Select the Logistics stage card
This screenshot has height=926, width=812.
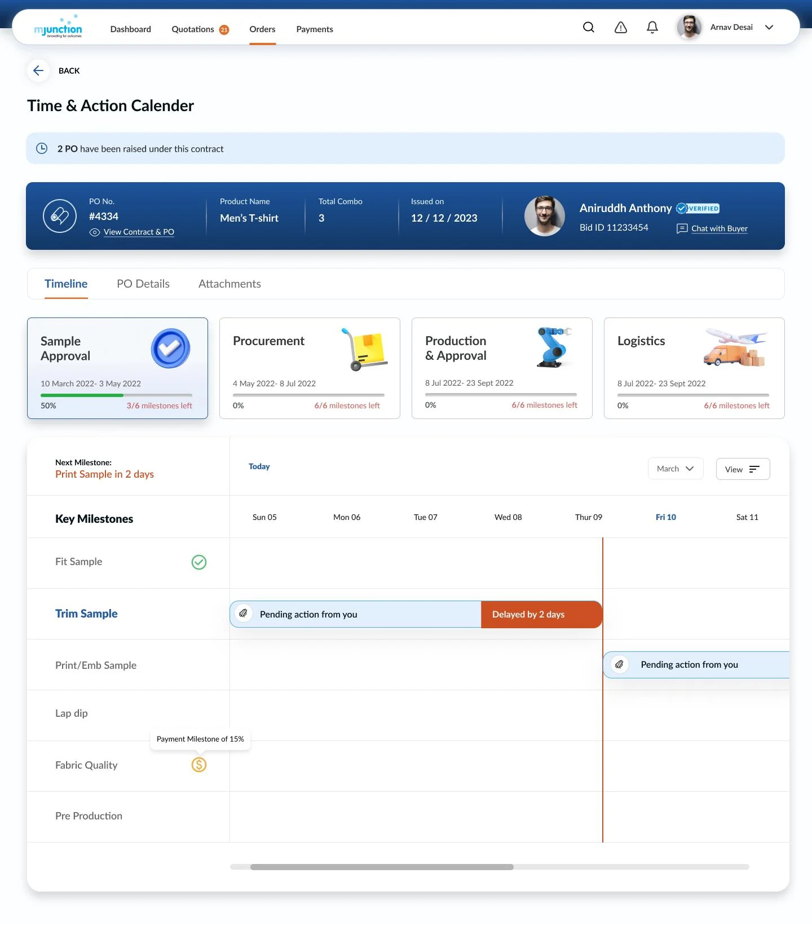pos(694,368)
